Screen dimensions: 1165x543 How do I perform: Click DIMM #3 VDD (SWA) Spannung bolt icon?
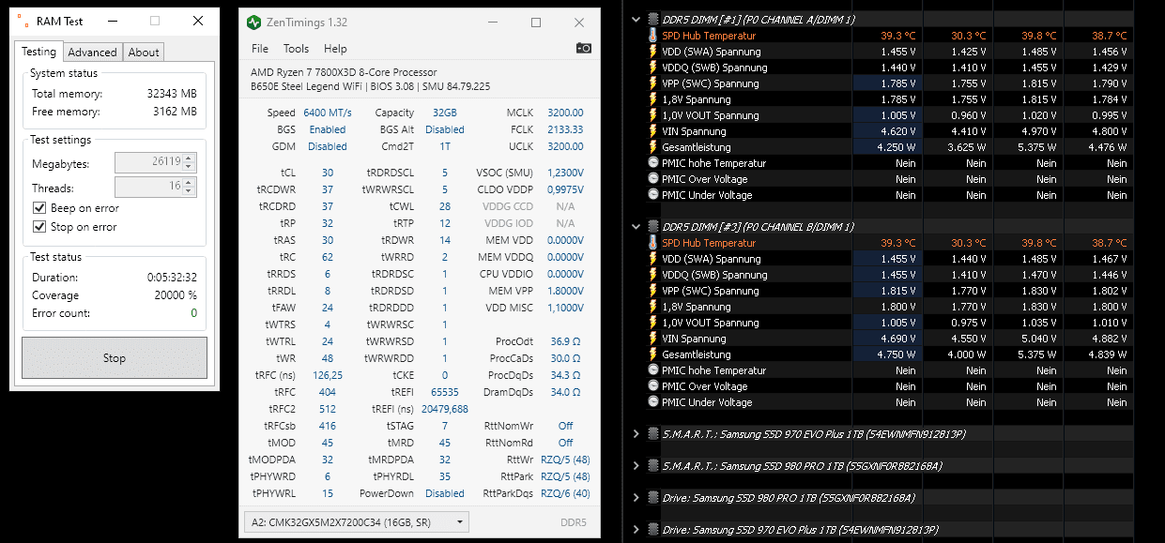pyautogui.click(x=652, y=259)
